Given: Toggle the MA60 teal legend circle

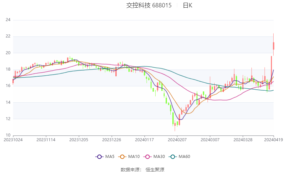Looking at the screenshot, I should pyautogui.click(x=173, y=157).
